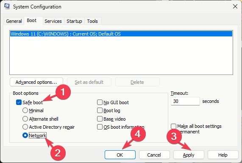Click the Apply button
The width and height of the screenshot is (242, 163).
189,155
